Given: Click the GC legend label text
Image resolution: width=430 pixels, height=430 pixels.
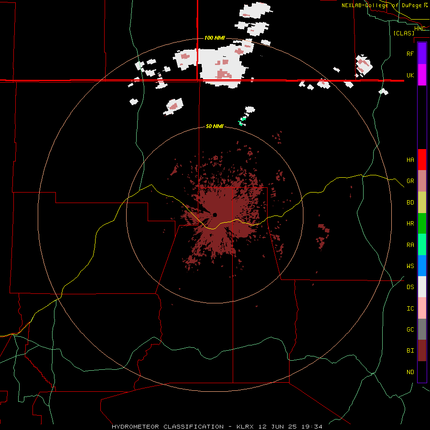Looking at the screenshot, I should pyautogui.click(x=410, y=330).
